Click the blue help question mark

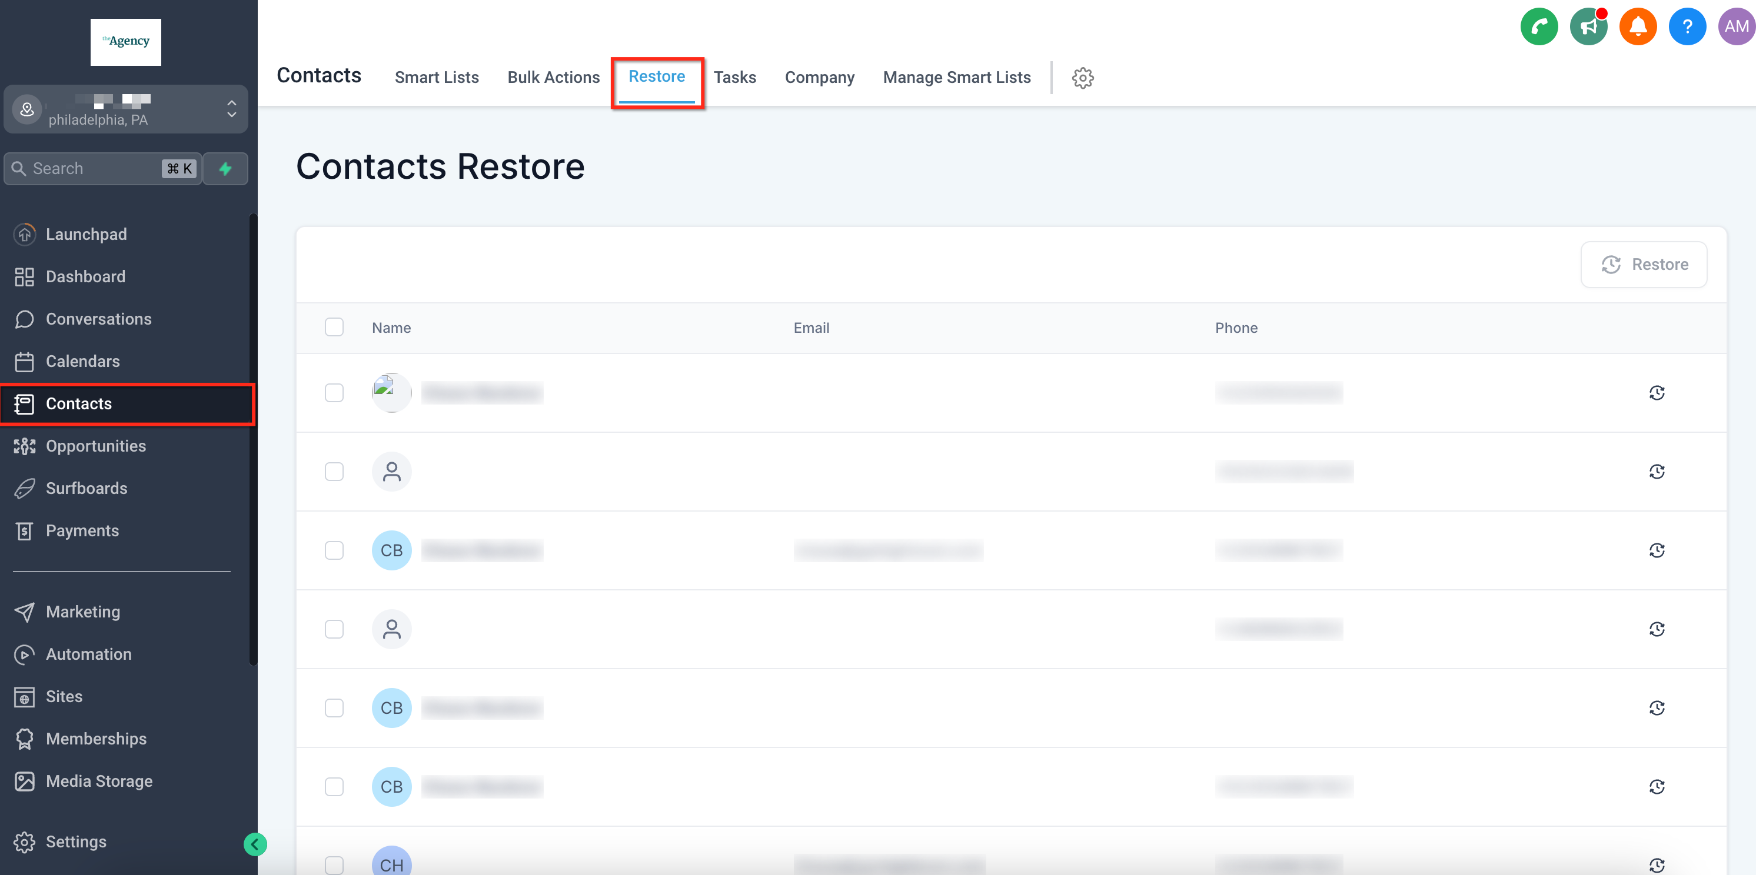tap(1687, 26)
